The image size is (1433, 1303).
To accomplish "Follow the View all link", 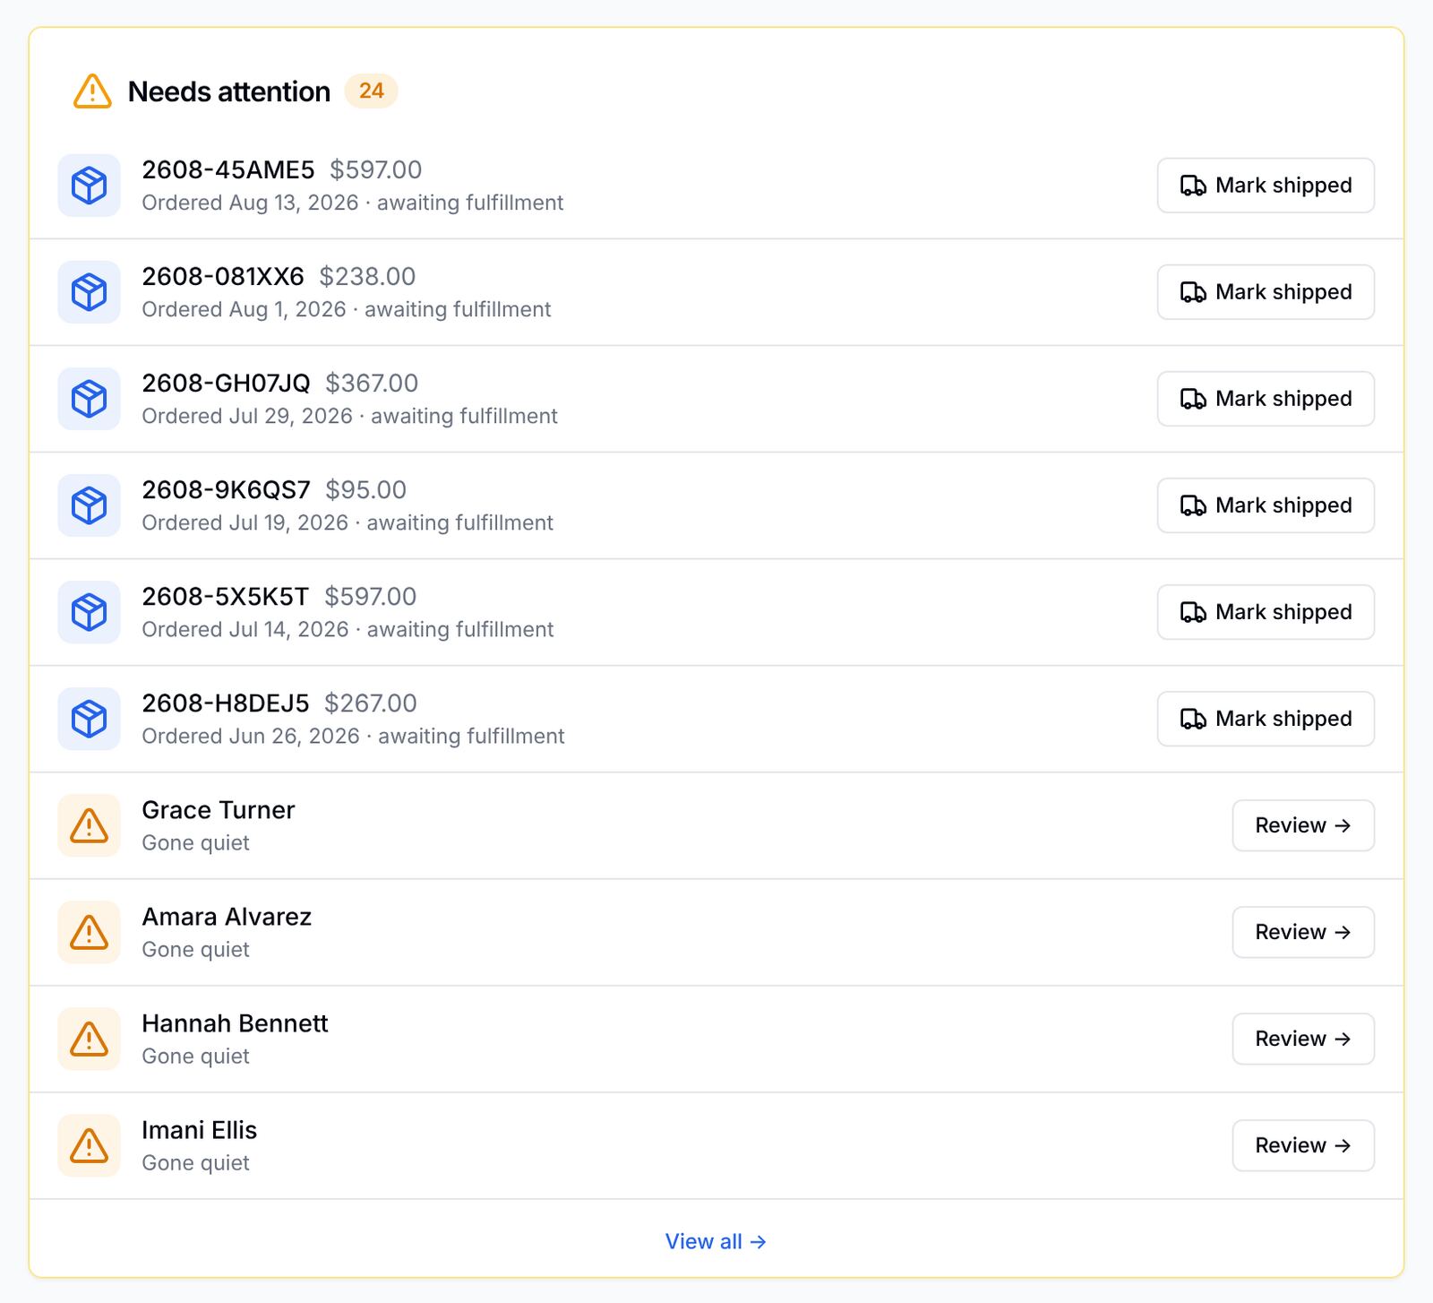I will (x=716, y=1241).
